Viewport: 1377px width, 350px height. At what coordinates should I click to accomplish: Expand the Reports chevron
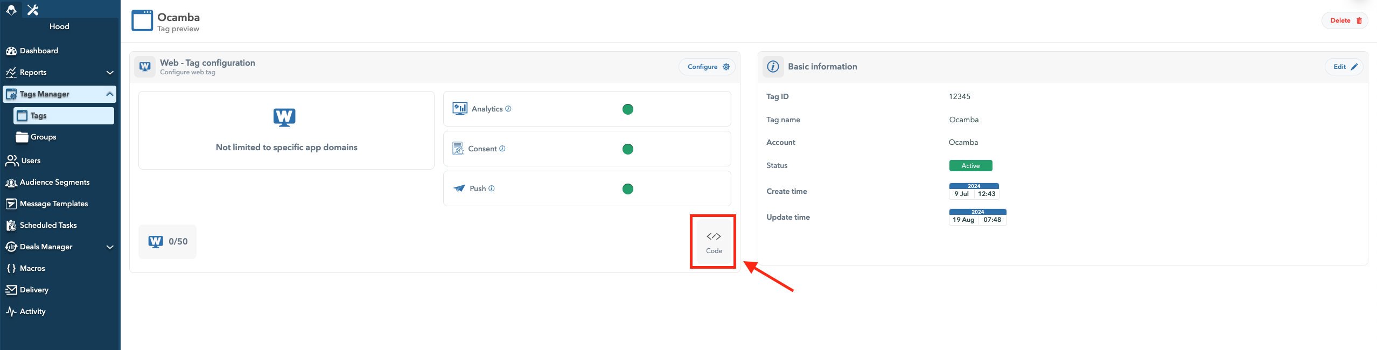click(x=110, y=72)
